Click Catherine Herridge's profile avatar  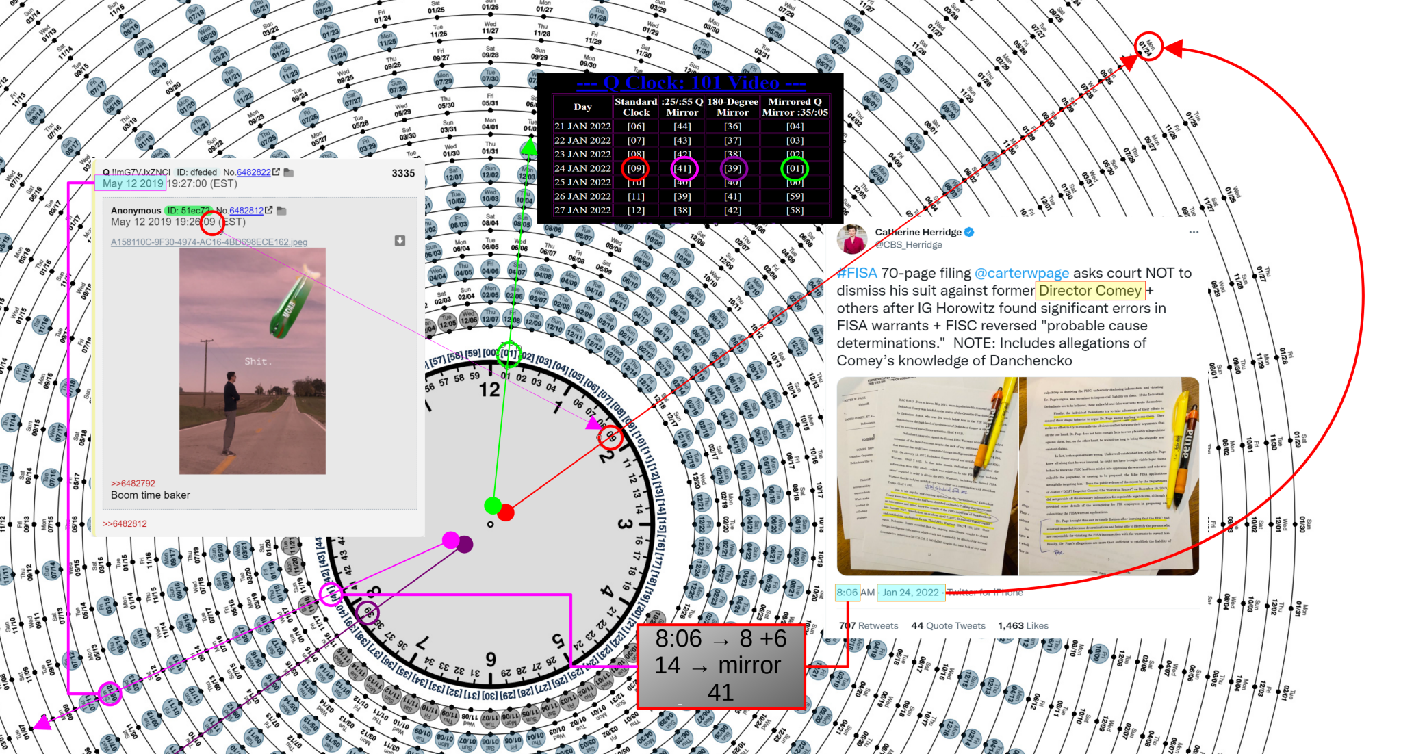coord(851,239)
